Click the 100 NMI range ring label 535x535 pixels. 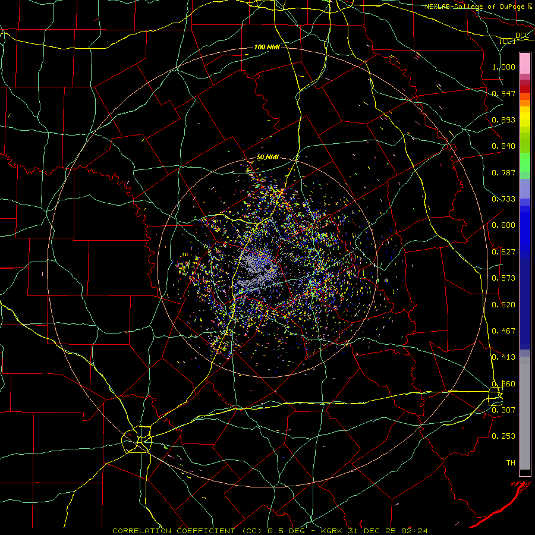coord(267,47)
